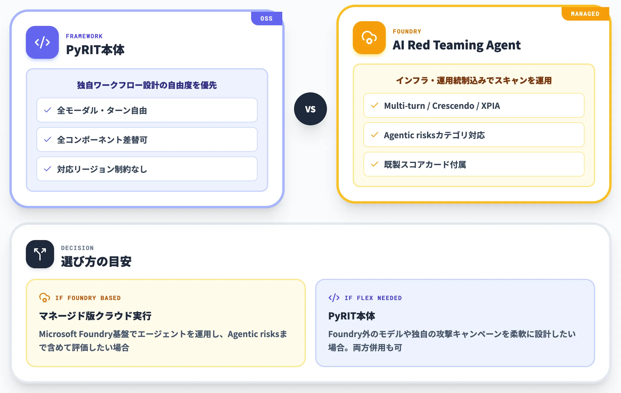Viewport: 621px width, 393px height.
Task: Select the 全コンポーネント差替可 text
Action: [102, 140]
